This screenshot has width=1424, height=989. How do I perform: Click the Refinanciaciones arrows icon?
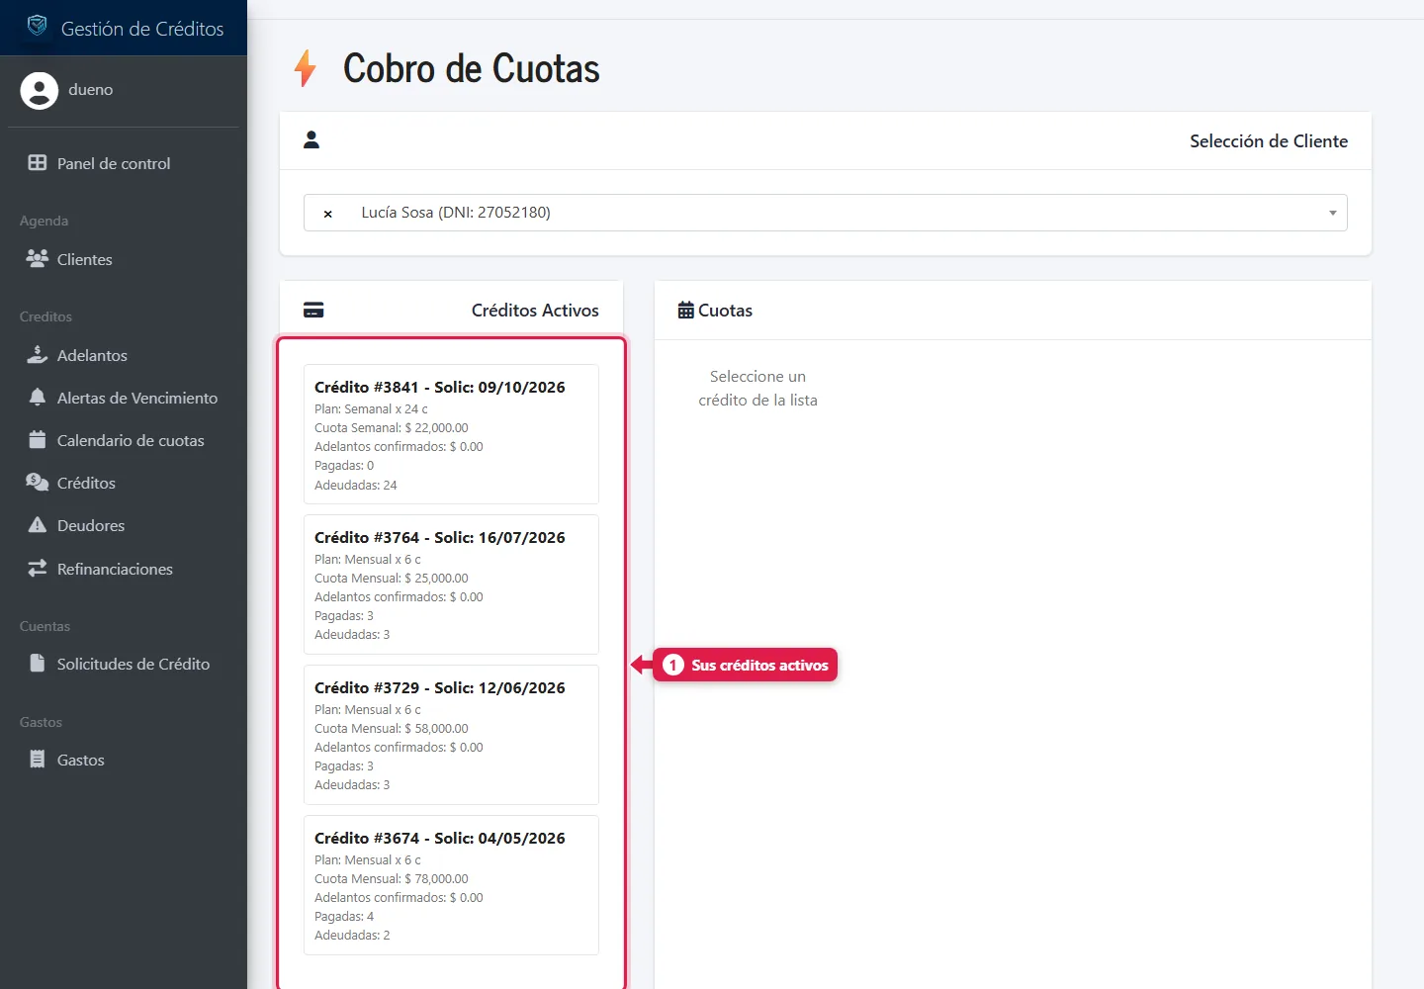[x=38, y=569]
